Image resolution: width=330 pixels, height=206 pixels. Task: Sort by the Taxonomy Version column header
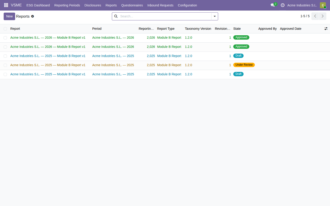pyautogui.click(x=198, y=29)
